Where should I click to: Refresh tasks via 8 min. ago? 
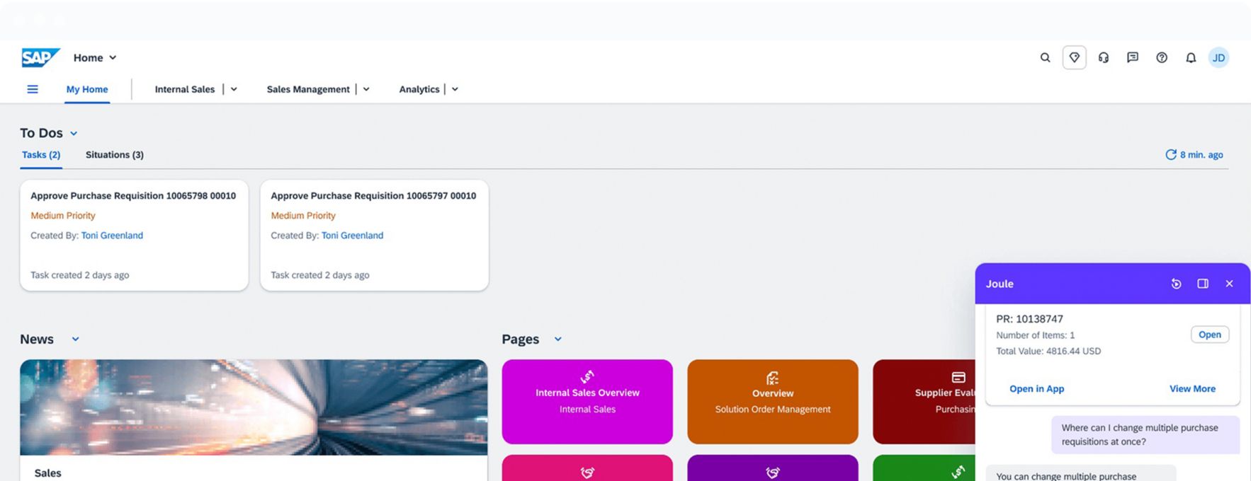tap(1194, 155)
